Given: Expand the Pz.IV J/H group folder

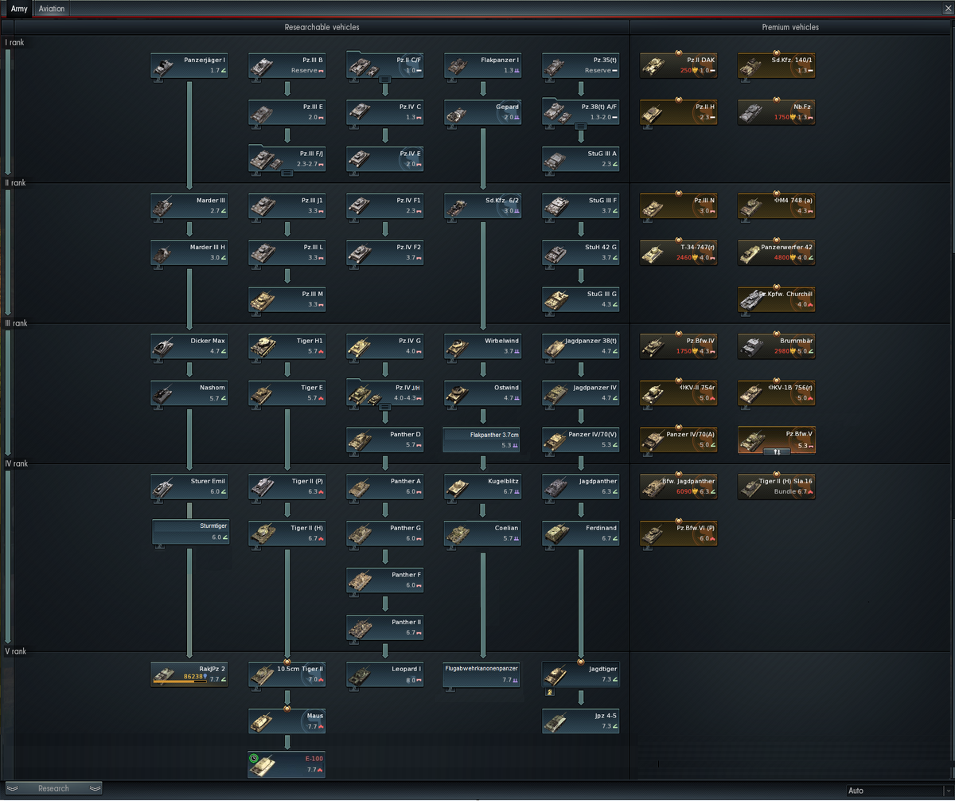Looking at the screenshot, I should point(385,406).
